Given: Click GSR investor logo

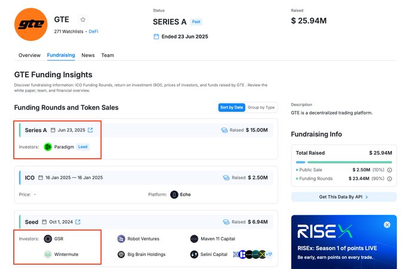Looking at the screenshot, I should [x=48, y=239].
